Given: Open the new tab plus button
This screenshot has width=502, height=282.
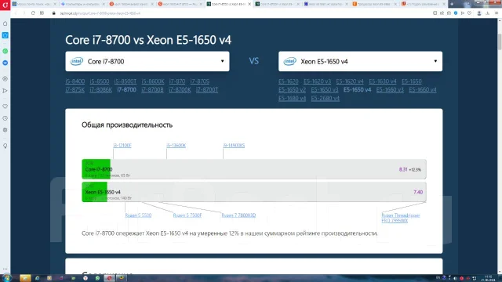Looking at the screenshot, I should (x=452, y=4).
